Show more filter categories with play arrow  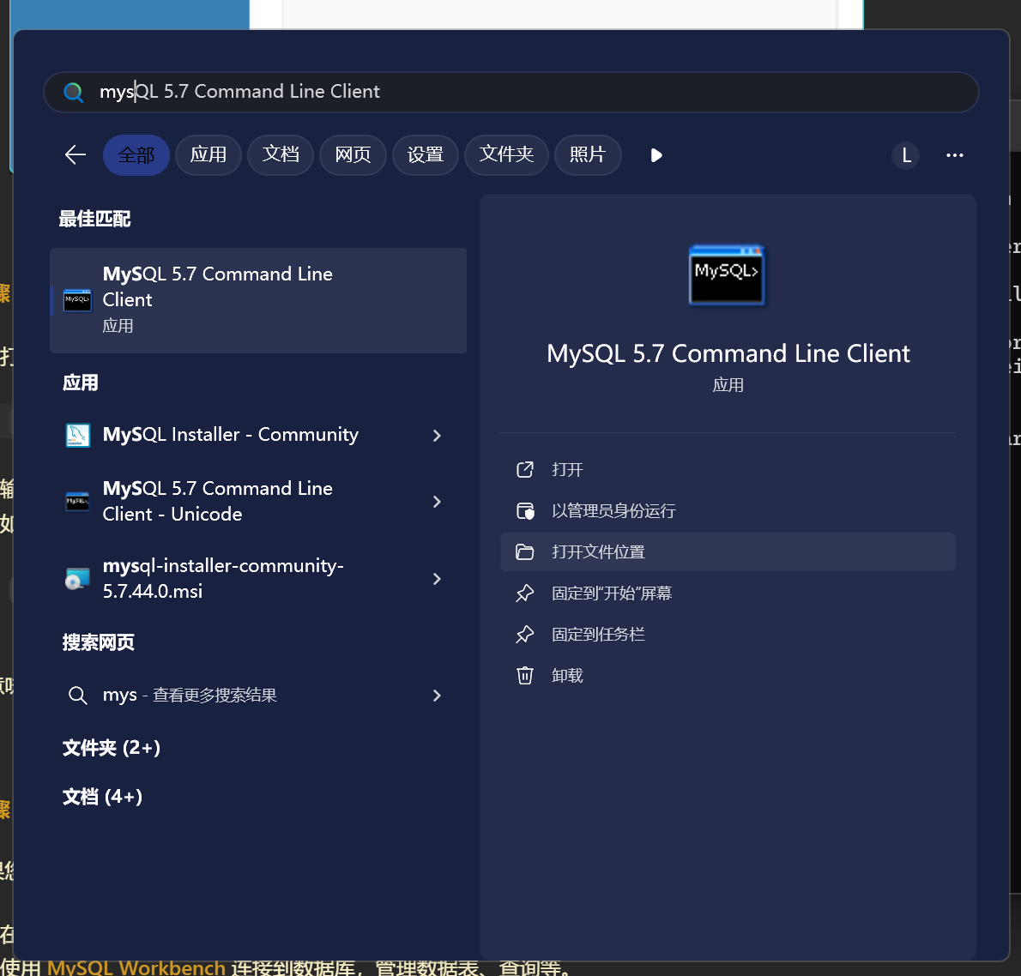point(656,155)
